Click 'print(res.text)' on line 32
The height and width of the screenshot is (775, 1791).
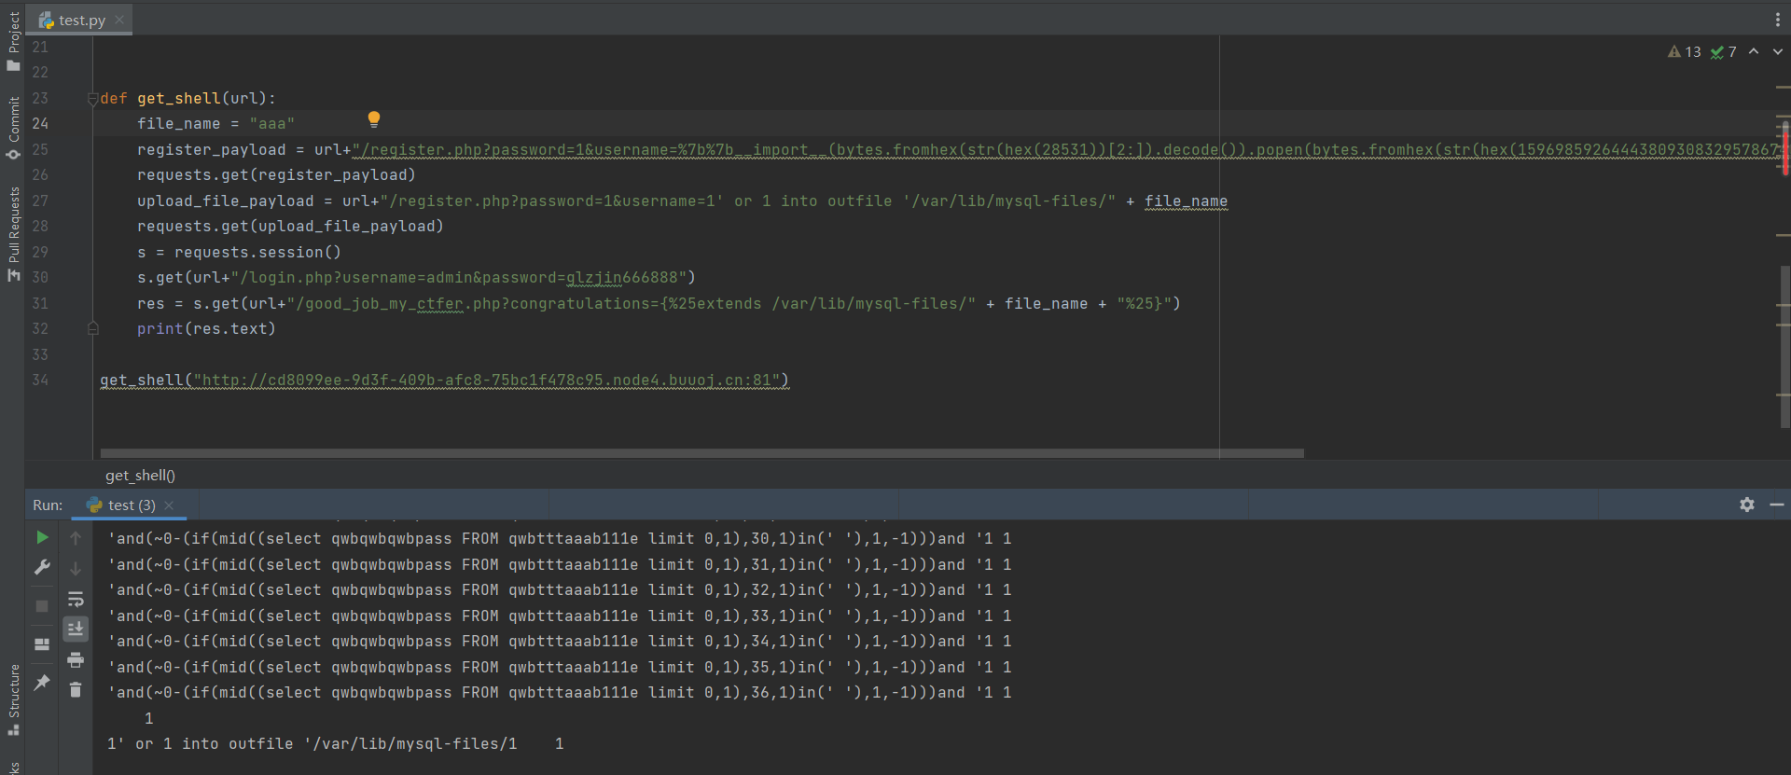[x=206, y=329]
